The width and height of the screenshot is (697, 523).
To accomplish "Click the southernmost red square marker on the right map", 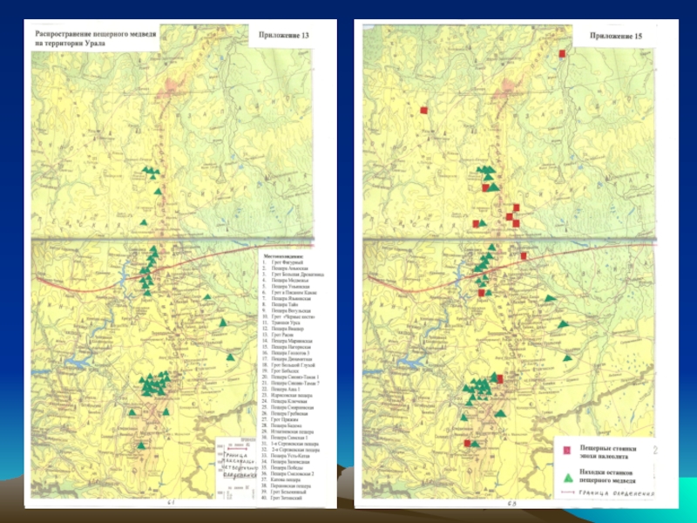I will coord(467,443).
